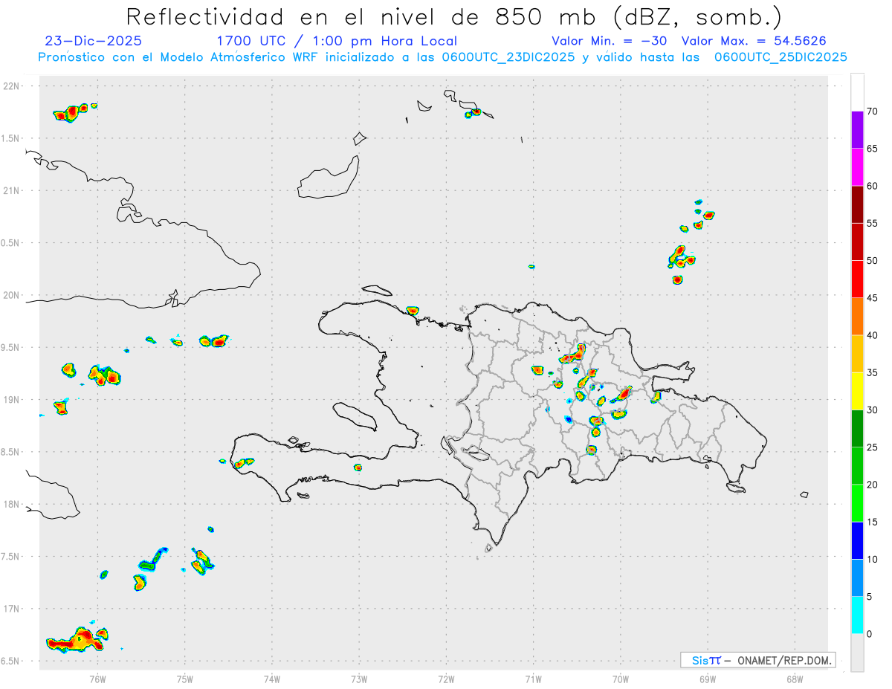Pick the cyan 0–5 dBZ colorbar segment
This screenshot has width=892, height=689.
(x=857, y=615)
